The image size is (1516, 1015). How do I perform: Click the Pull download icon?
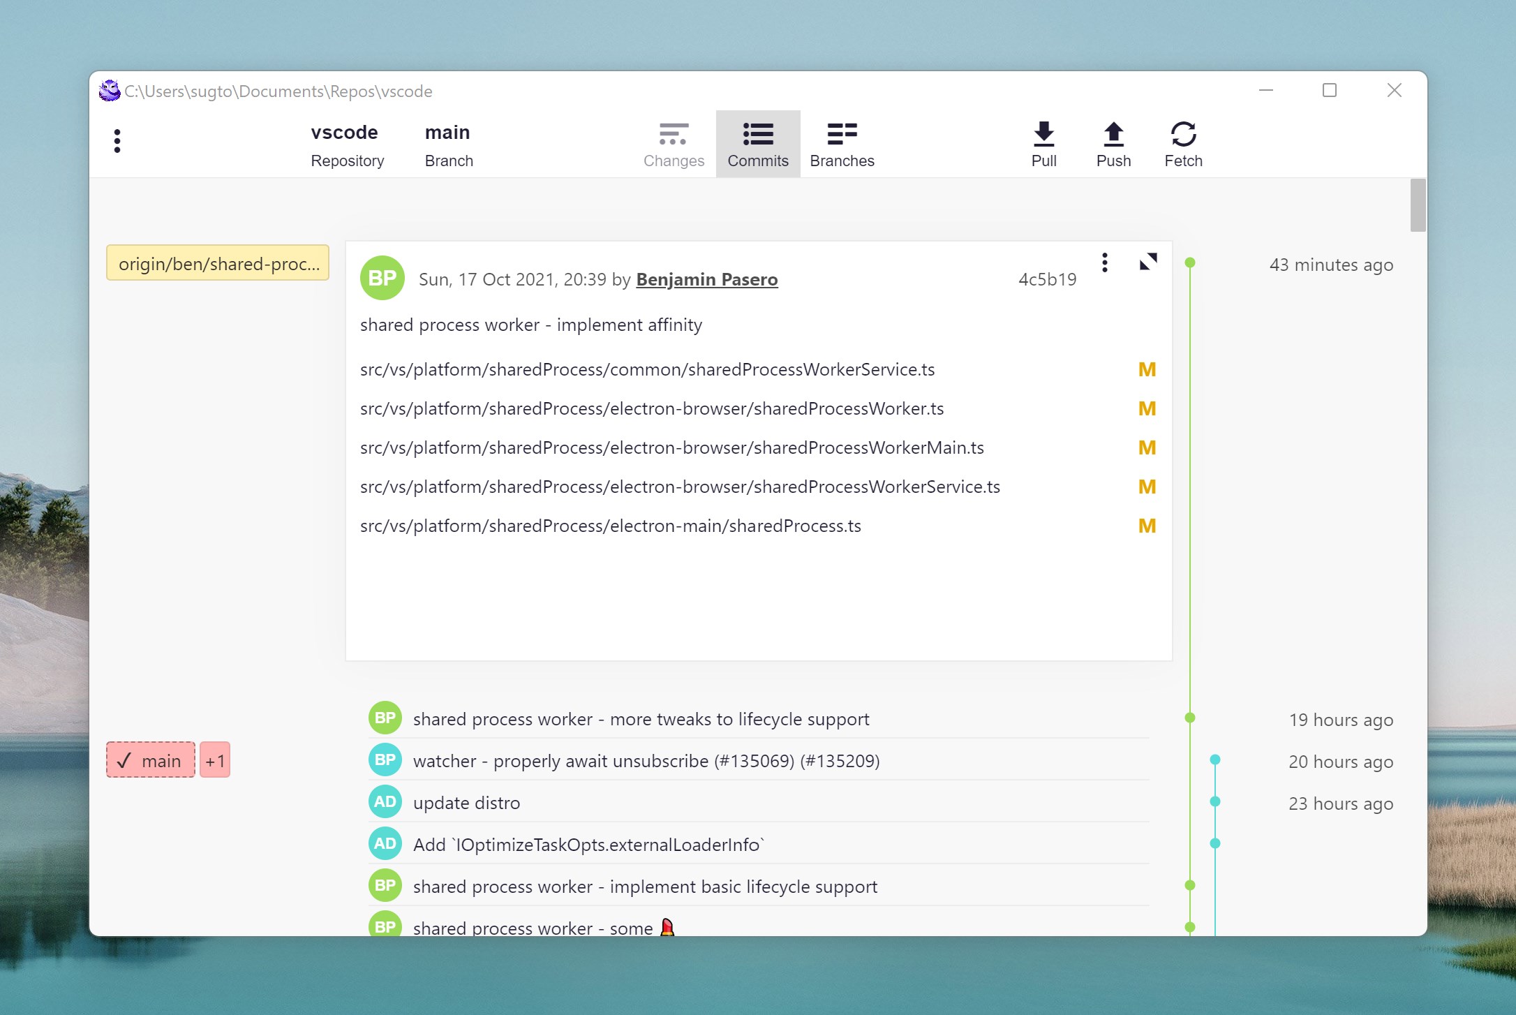(1043, 134)
